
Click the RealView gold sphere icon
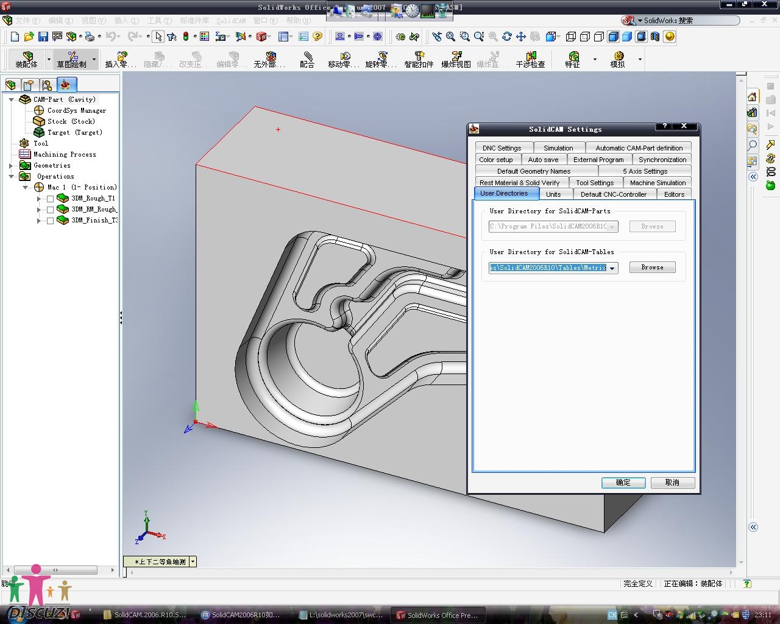click(670, 37)
